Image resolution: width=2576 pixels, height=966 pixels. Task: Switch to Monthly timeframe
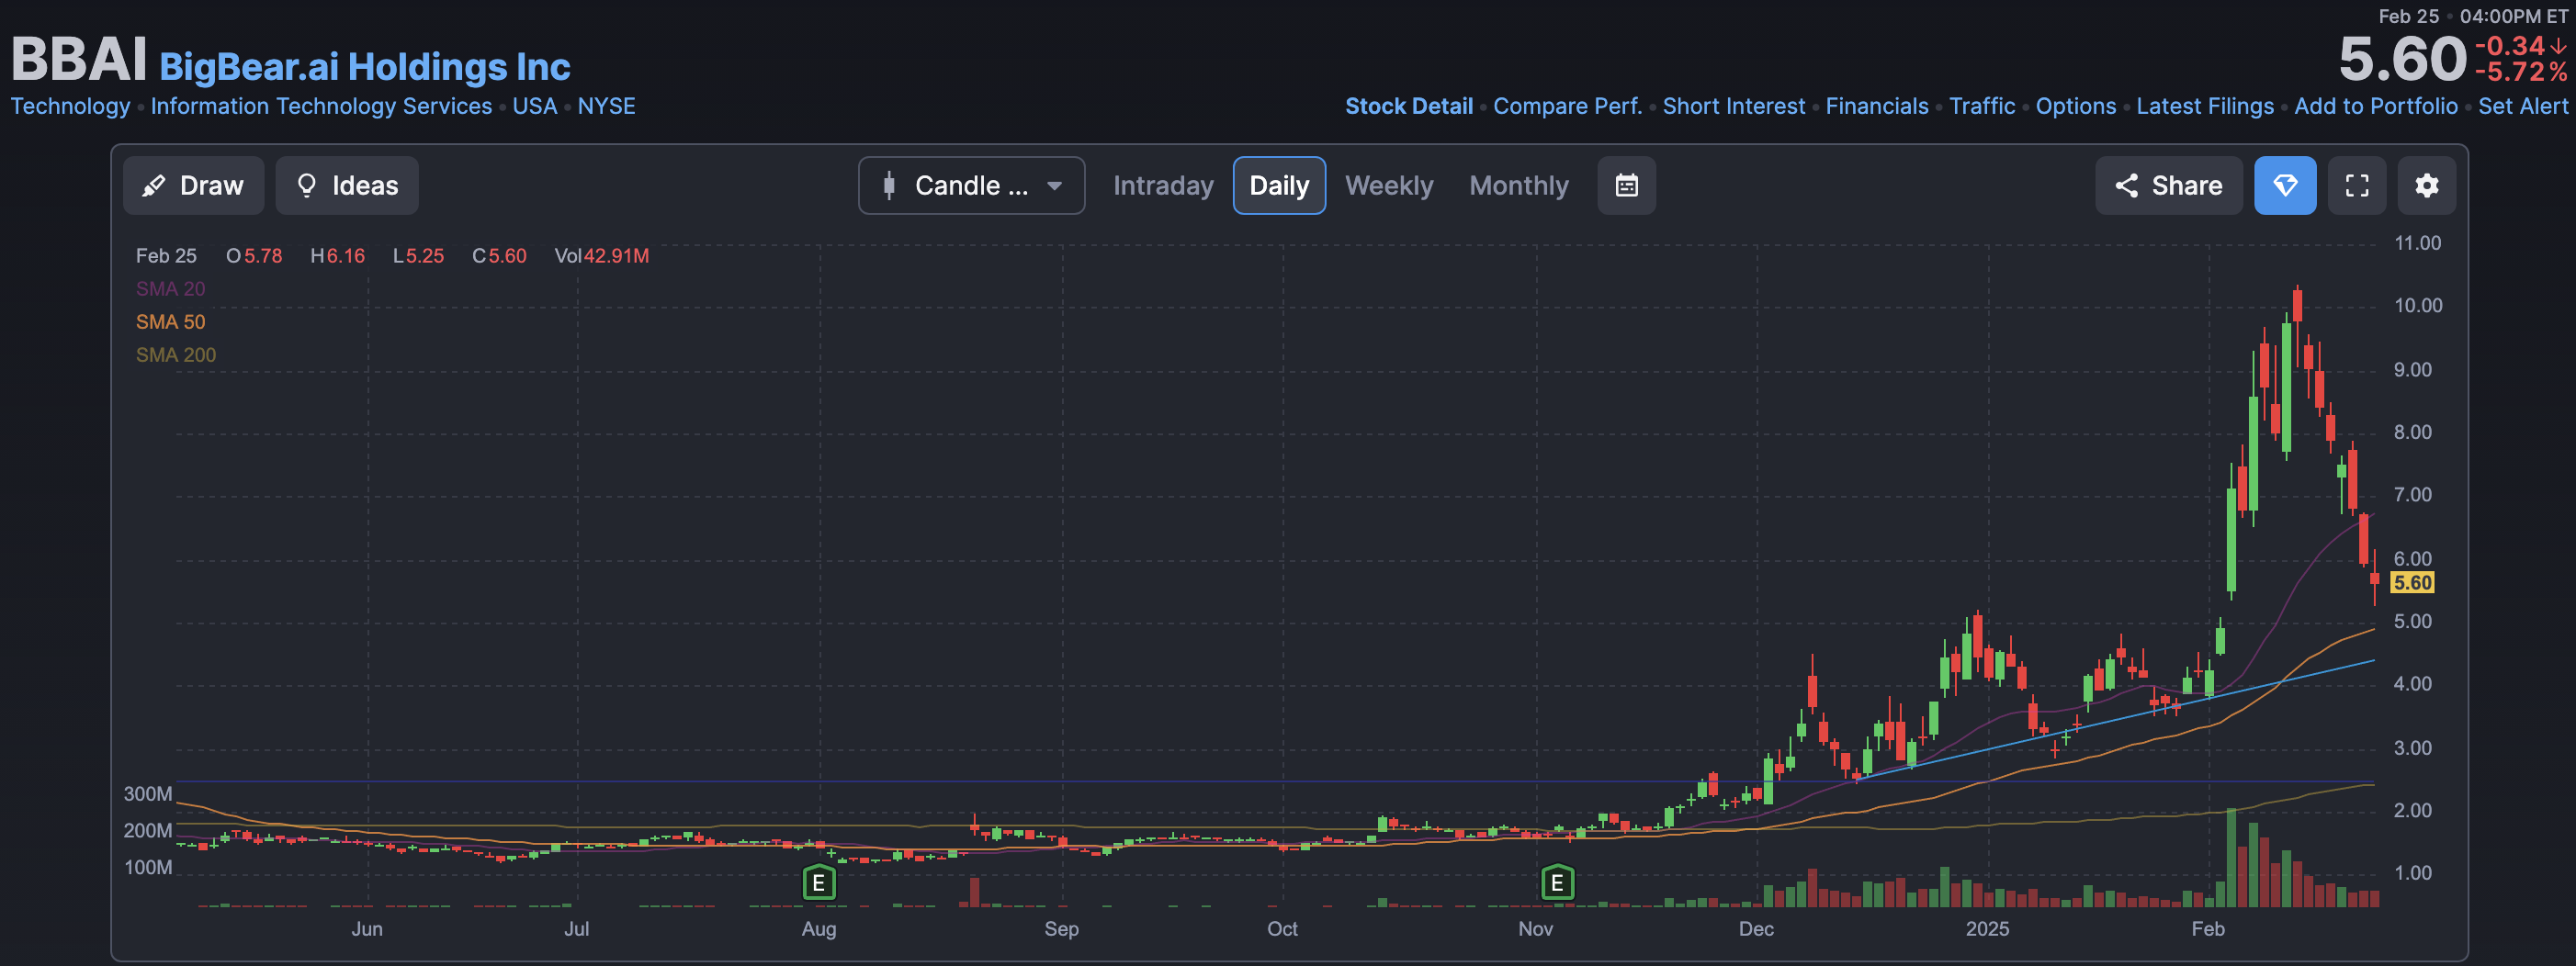[x=1519, y=186]
